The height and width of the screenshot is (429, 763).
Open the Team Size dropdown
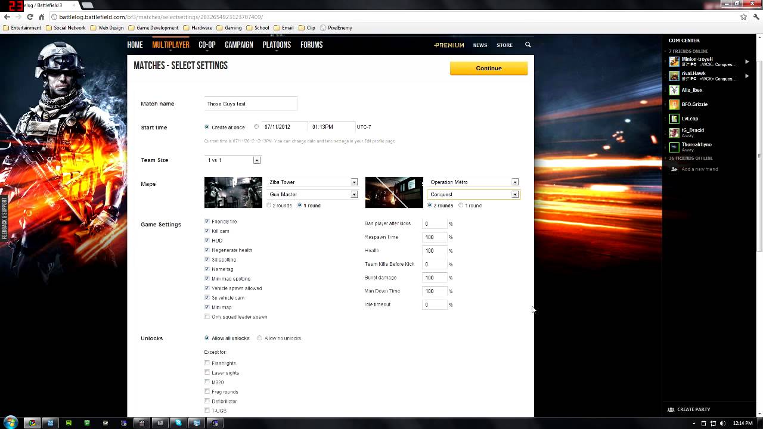click(x=232, y=160)
